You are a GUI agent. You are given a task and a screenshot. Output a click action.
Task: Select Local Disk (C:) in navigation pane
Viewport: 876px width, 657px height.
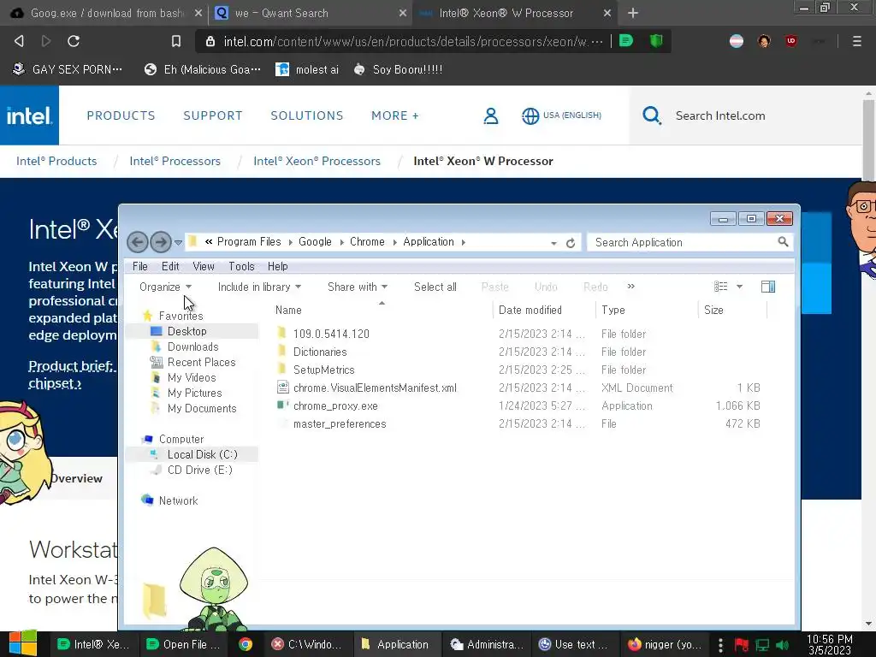202,454
